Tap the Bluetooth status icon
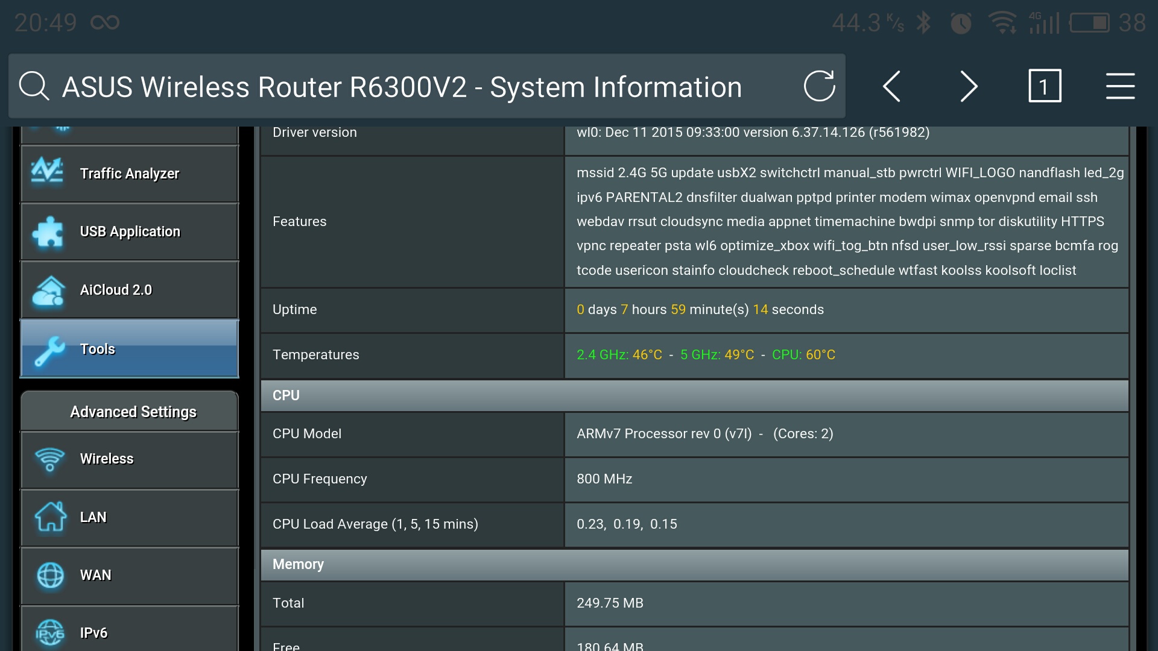 923,23
